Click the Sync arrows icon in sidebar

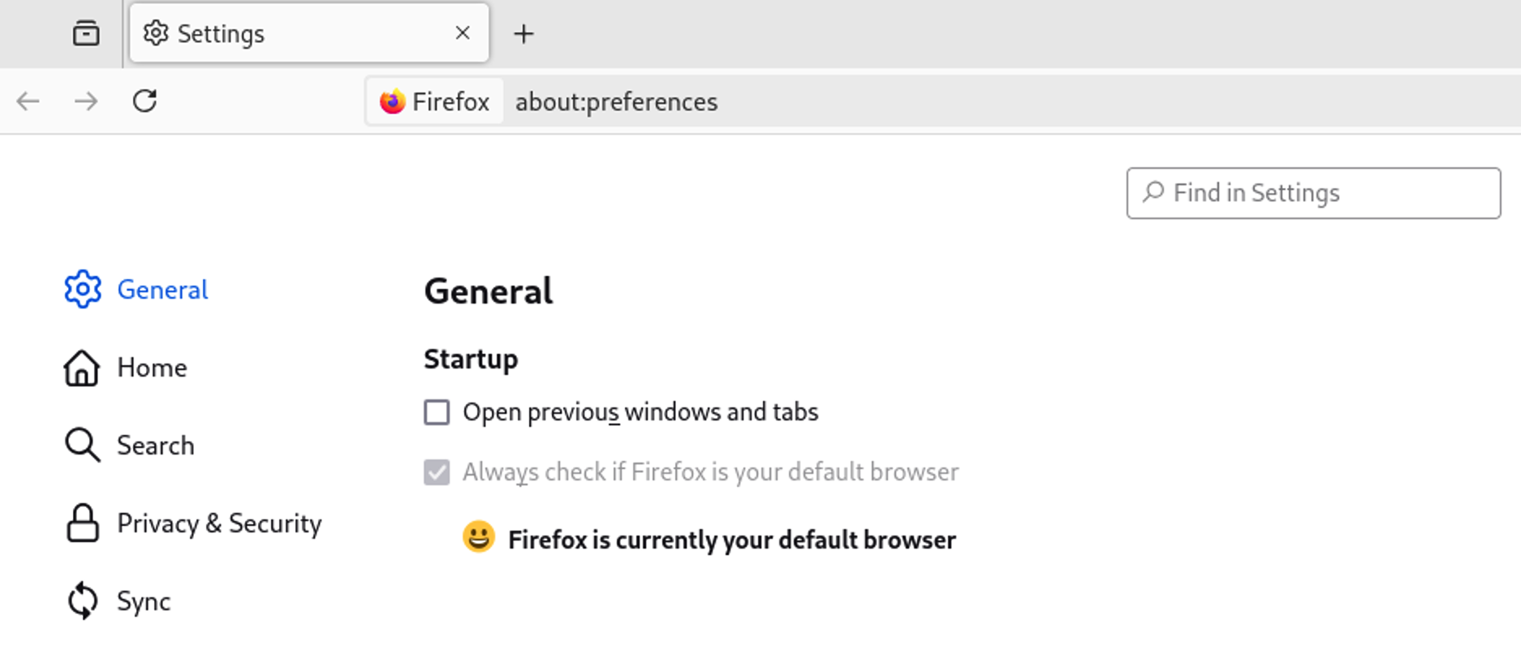[82, 601]
